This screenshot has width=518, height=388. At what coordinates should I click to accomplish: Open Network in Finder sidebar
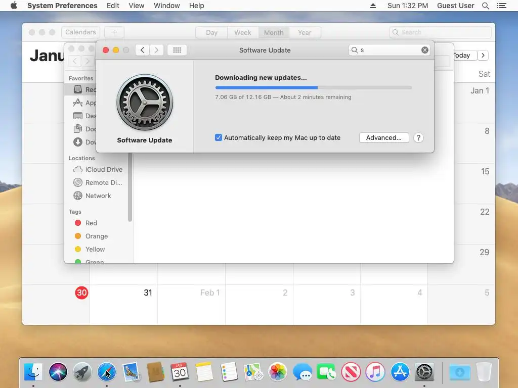(93, 196)
